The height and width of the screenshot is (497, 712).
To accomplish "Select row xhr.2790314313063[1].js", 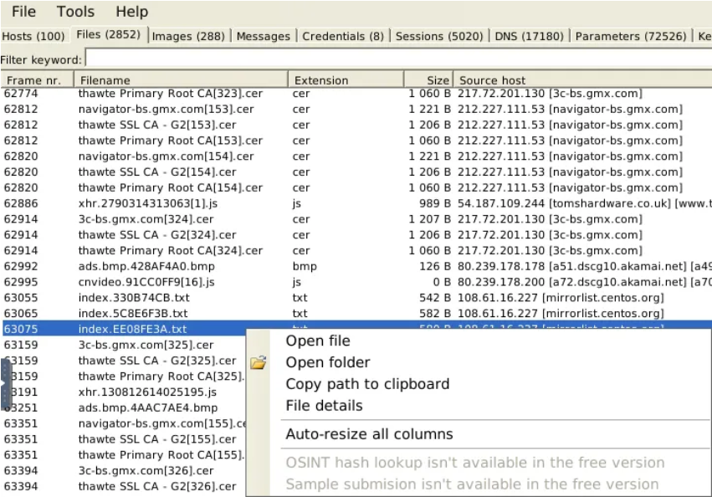I will click(x=356, y=203).
